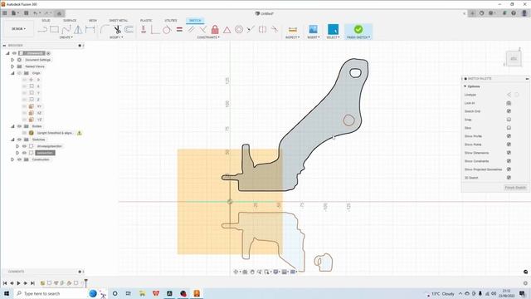The height and width of the screenshot is (299, 531).
Task: Click the Play button in the timeline
Action: (18, 283)
